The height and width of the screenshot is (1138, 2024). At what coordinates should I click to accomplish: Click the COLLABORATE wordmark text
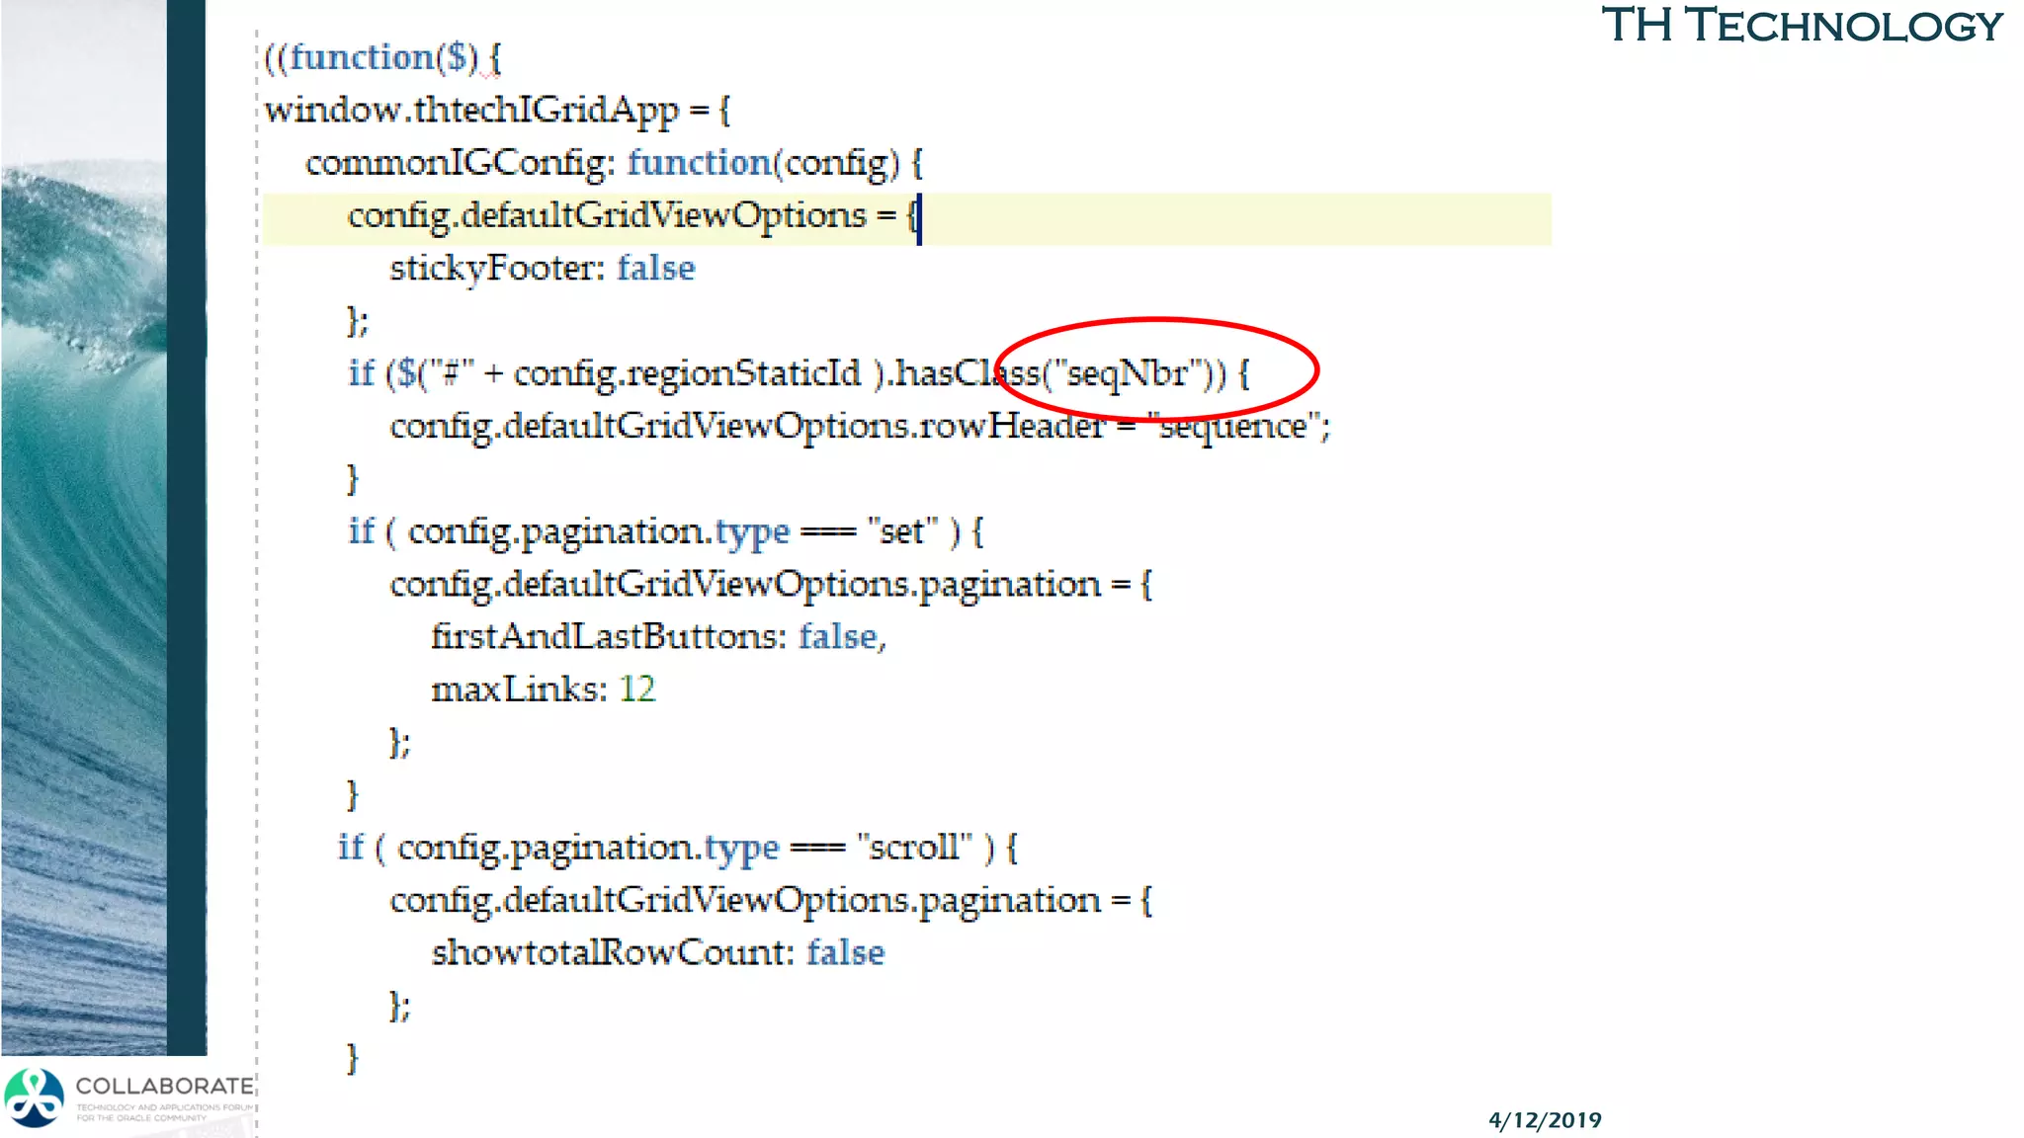(165, 1086)
